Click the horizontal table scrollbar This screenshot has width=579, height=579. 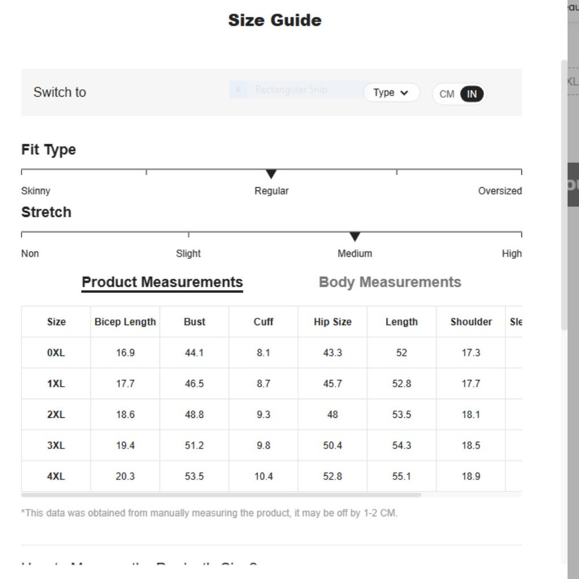click(x=221, y=495)
